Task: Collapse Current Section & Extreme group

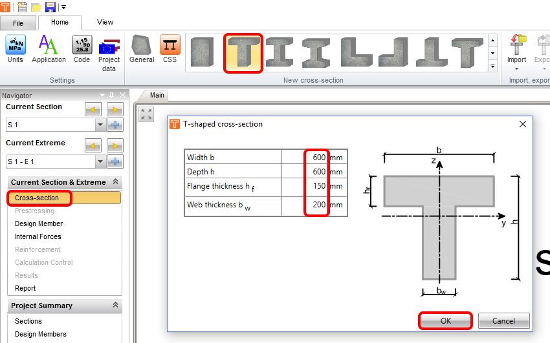Action: pos(115,182)
